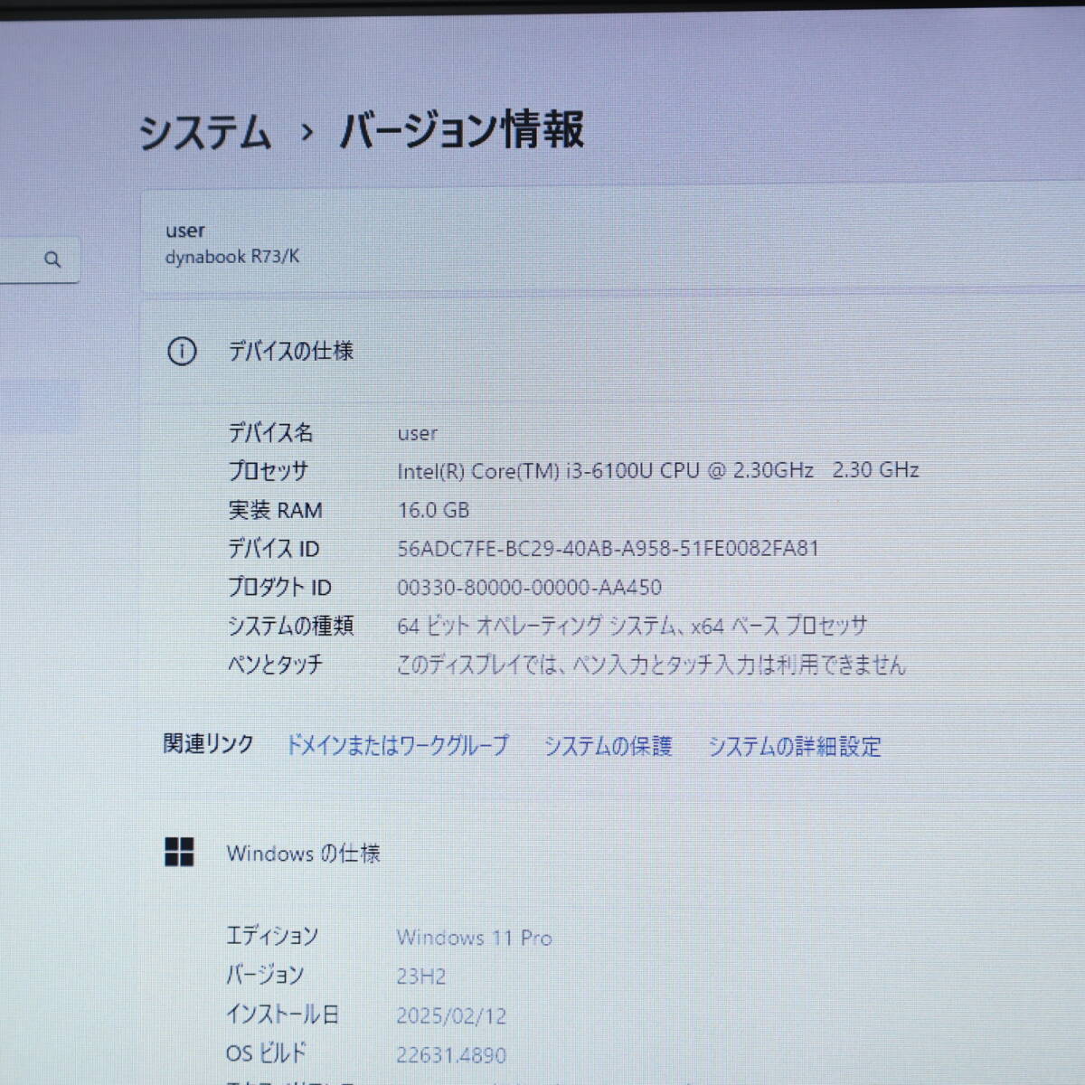Click the デバイス名 label
This screenshot has height=1085, width=1085.
point(270,432)
